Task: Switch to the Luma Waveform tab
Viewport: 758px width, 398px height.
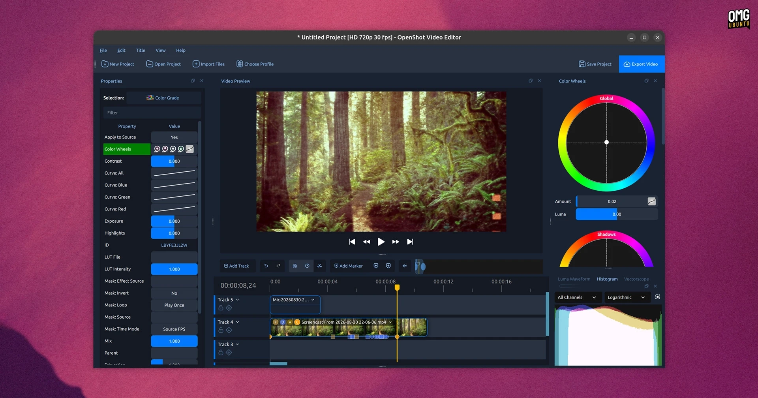Action: click(x=574, y=279)
